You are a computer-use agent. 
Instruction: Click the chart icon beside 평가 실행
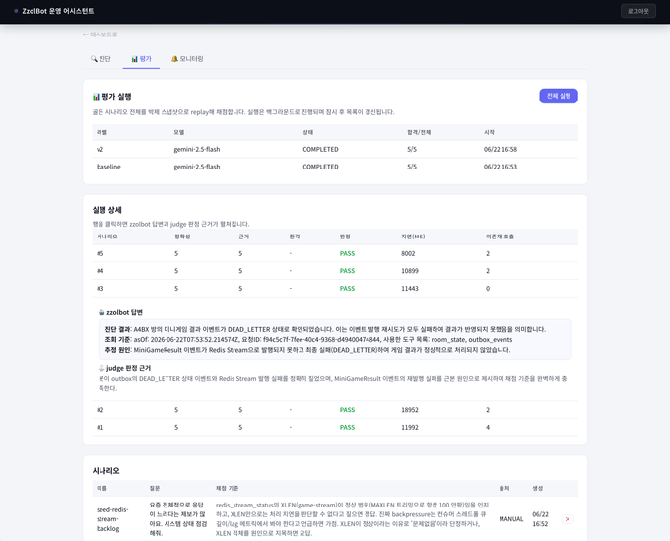coord(96,97)
